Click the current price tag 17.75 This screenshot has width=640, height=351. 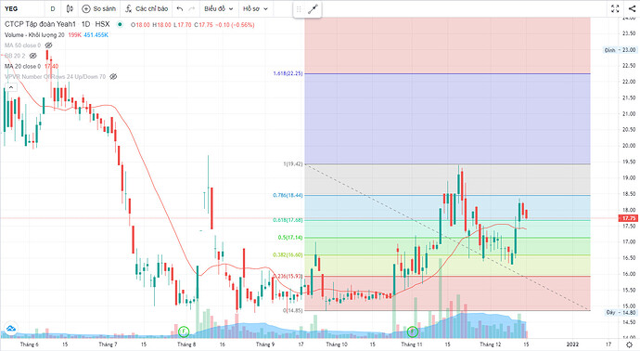[x=629, y=218]
